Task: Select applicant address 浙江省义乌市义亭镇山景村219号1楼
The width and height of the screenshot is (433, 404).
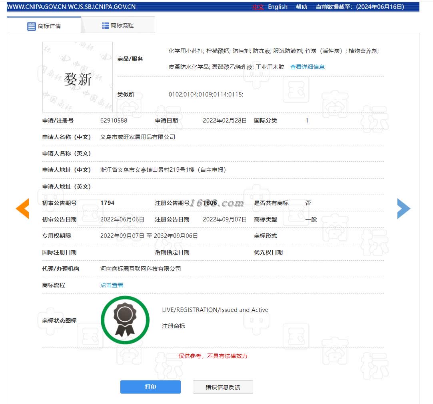Action: 148,170
